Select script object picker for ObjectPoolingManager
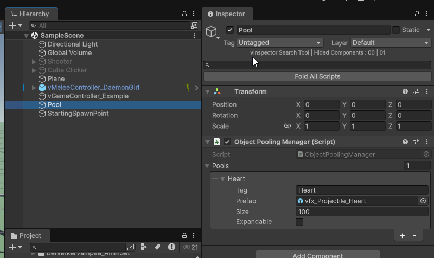The width and height of the screenshot is (434, 258). [x=426, y=154]
